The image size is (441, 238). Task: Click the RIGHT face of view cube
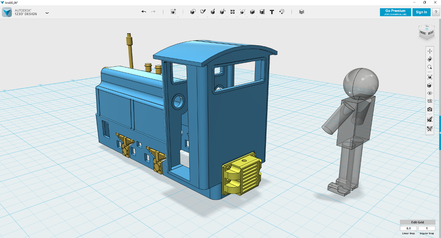click(431, 33)
